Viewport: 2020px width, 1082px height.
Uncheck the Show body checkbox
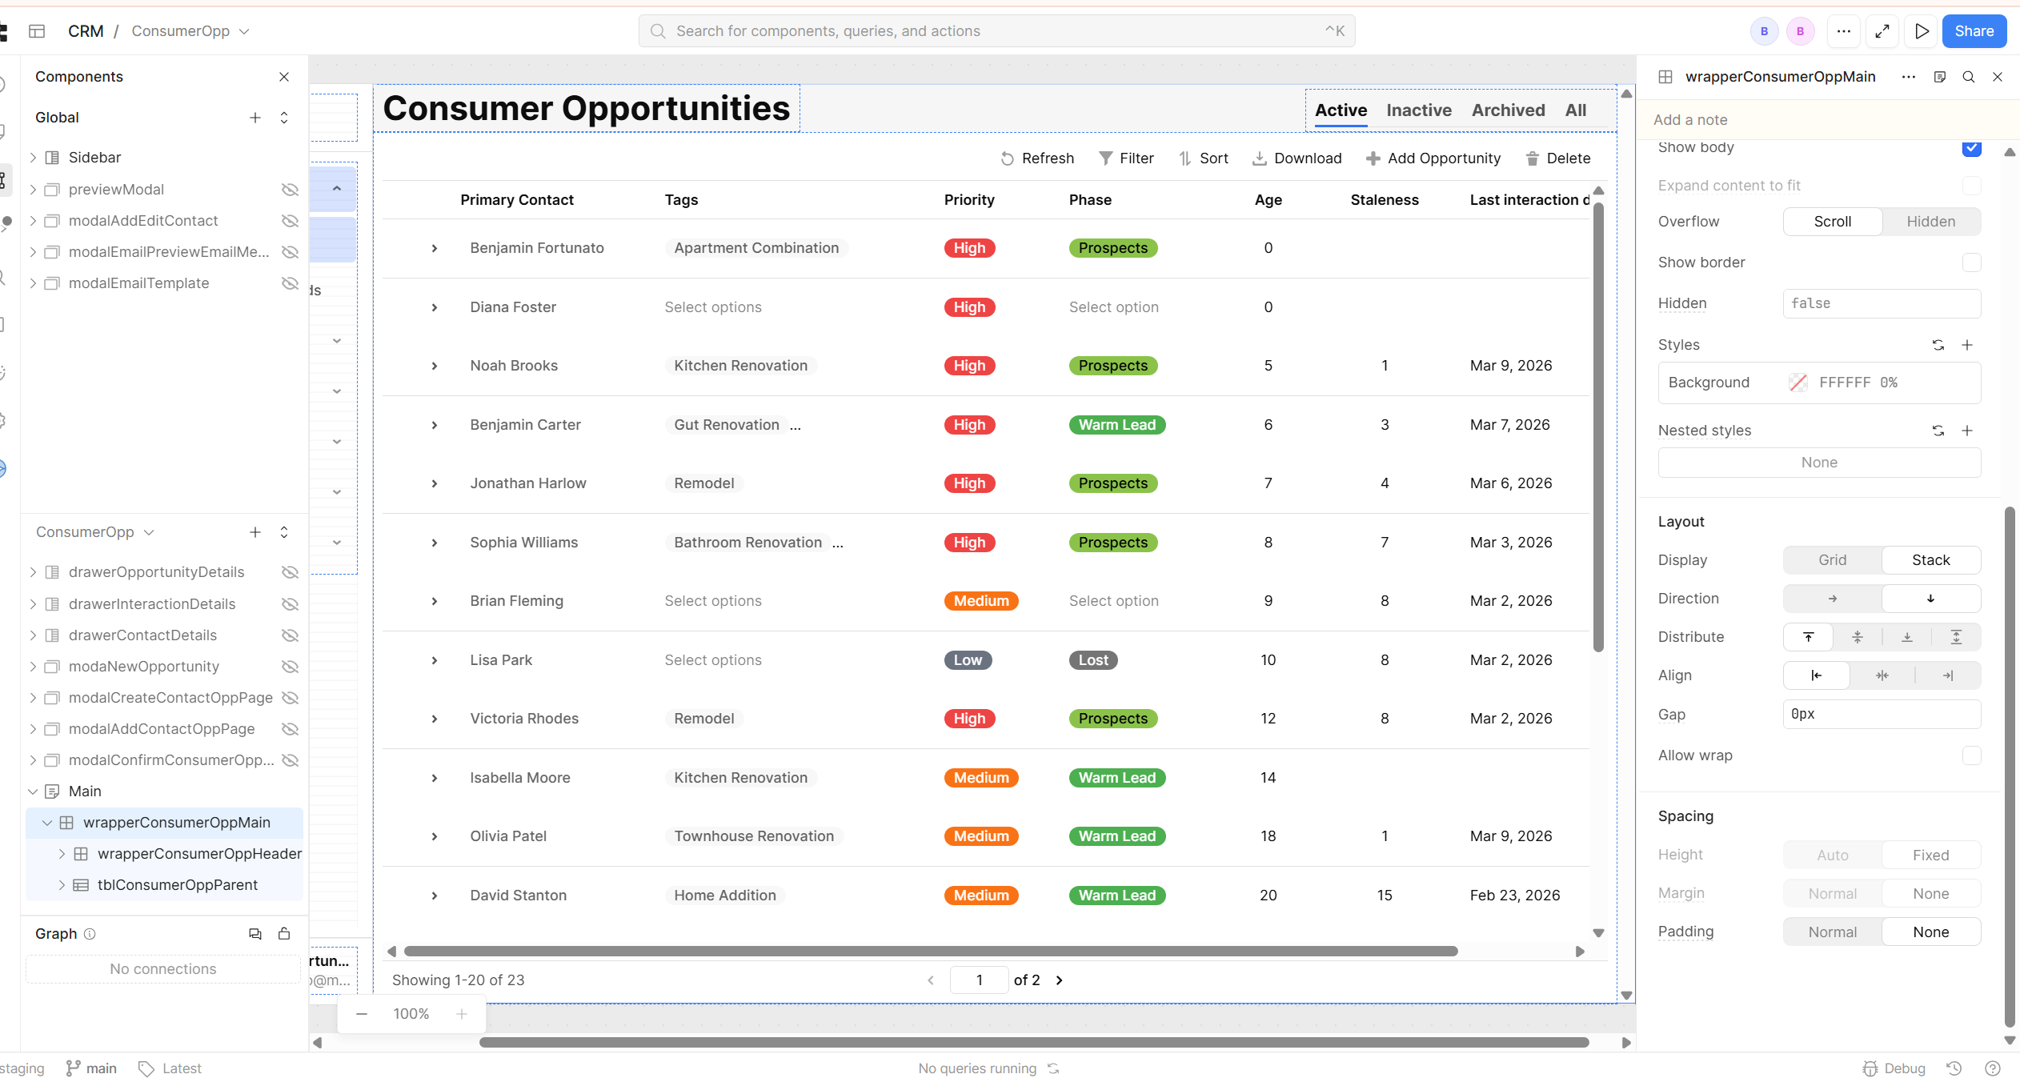click(x=1971, y=148)
